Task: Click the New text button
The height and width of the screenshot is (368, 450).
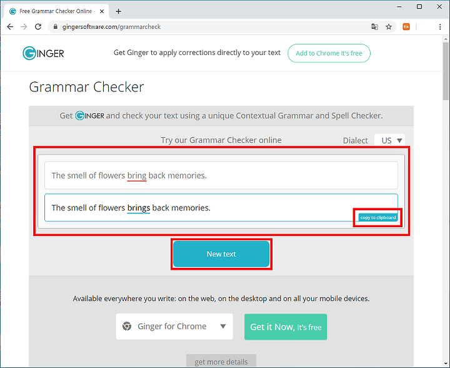Action: click(x=221, y=254)
